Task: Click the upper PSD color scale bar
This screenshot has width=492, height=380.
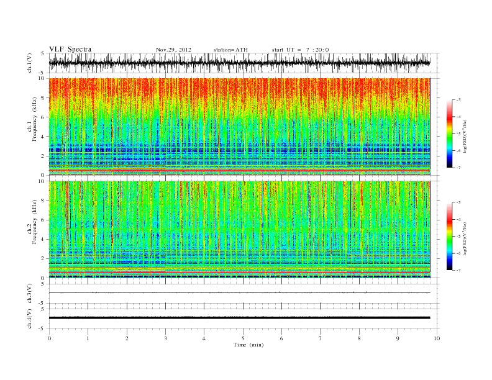Action: pyautogui.click(x=449, y=133)
